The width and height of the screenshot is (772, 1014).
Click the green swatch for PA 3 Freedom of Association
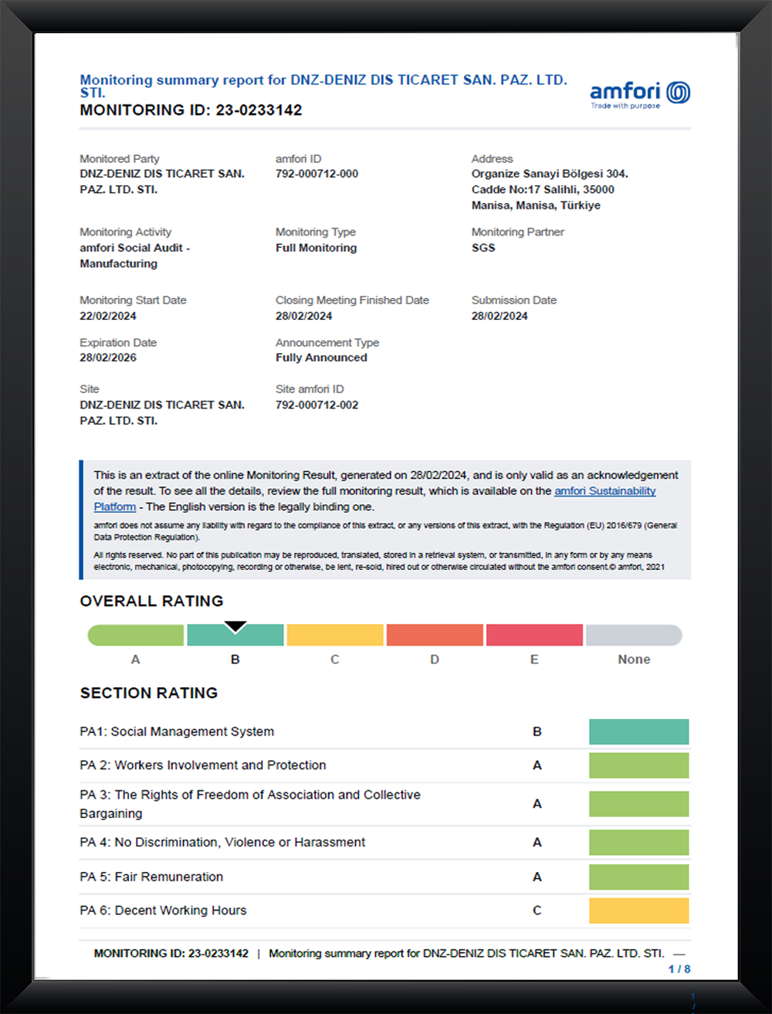[x=638, y=804]
